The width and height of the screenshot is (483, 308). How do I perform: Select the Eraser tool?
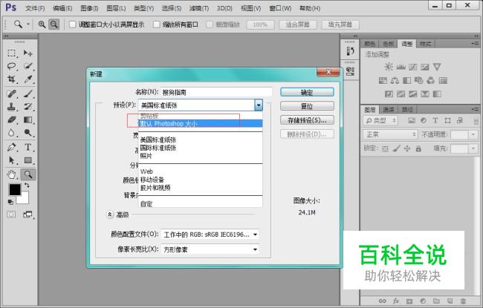[11, 119]
